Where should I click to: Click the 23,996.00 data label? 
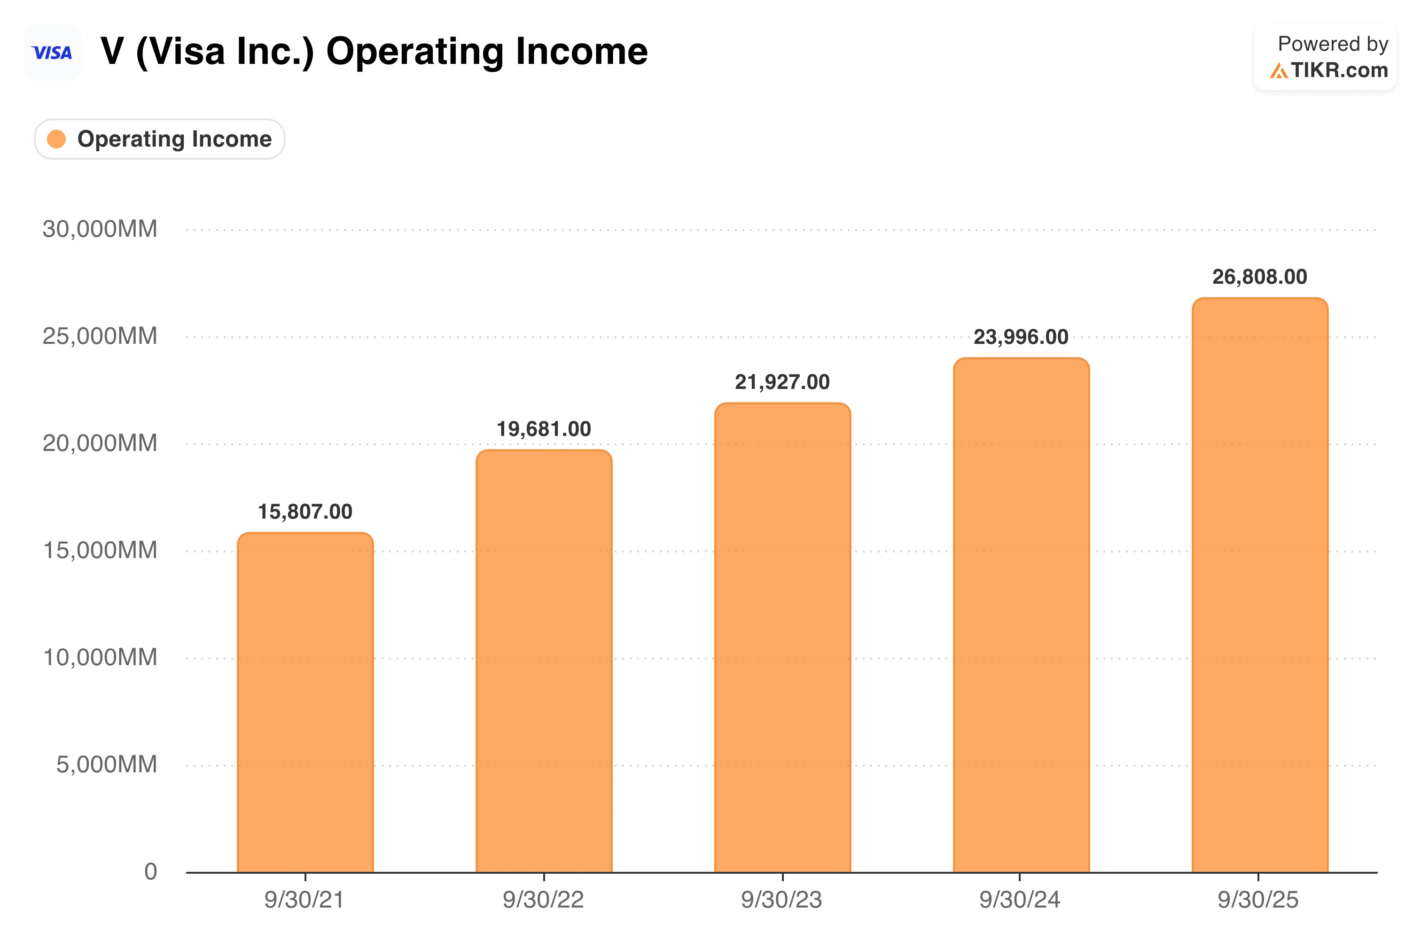point(1021,337)
